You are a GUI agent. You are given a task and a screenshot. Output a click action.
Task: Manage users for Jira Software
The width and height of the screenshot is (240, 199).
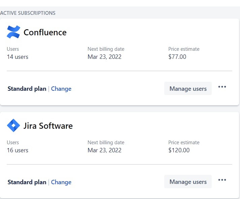click(x=188, y=182)
